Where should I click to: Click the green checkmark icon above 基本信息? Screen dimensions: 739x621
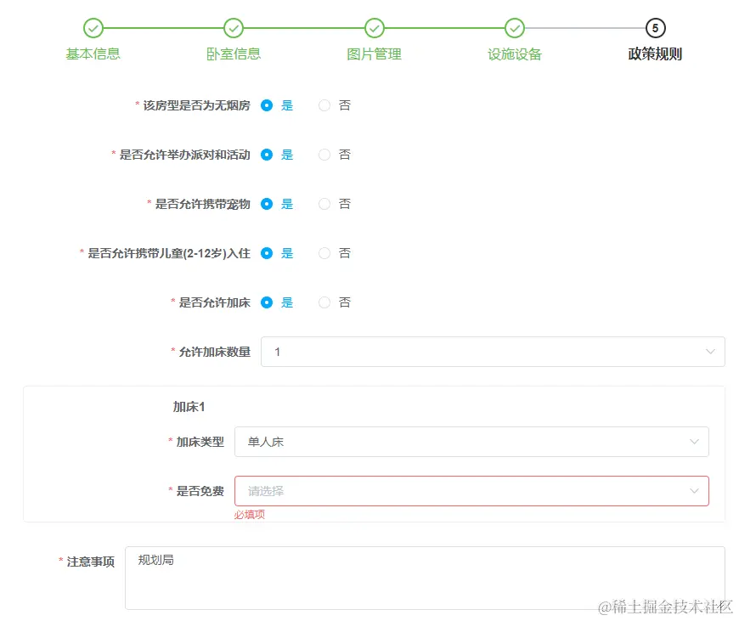tap(92, 27)
